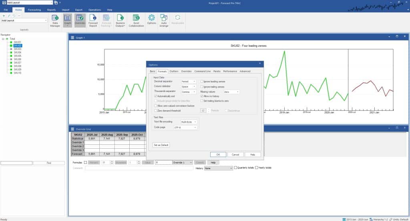
Task: Click the override value input field
Action: coord(163,163)
